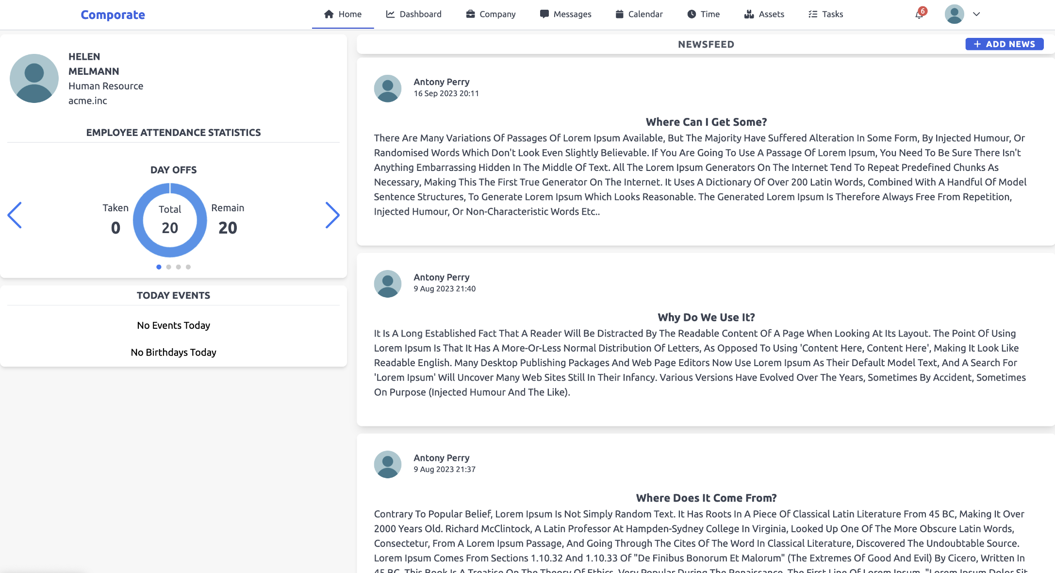Select the fourth carousel indicator dot
The height and width of the screenshot is (573, 1055).
pyautogui.click(x=188, y=267)
